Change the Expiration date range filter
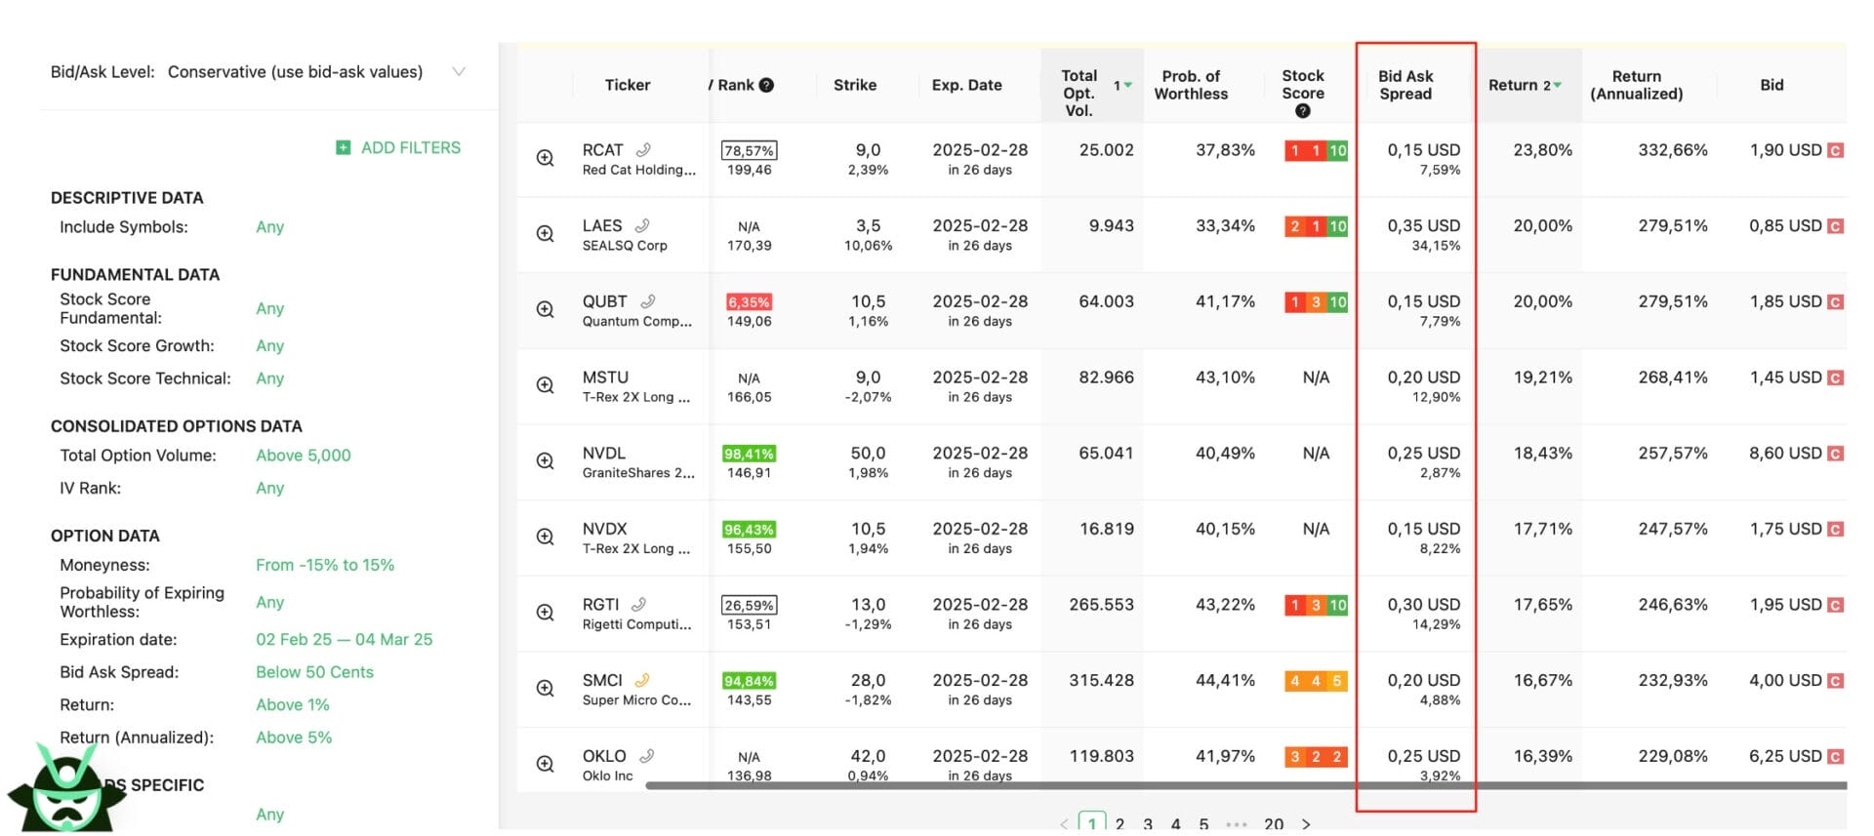1874x836 pixels. click(x=344, y=640)
